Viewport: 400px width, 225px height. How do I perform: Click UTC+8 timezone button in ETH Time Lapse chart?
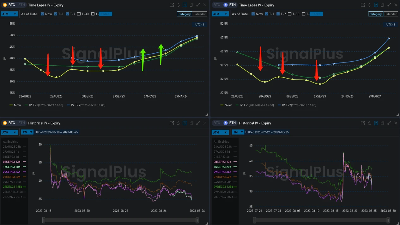tap(390, 25)
